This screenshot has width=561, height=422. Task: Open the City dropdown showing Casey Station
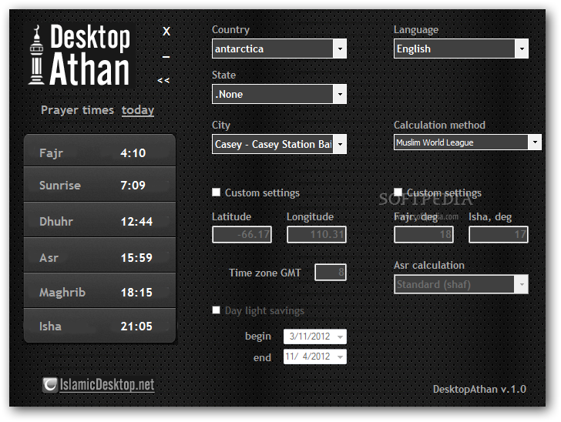[279, 144]
